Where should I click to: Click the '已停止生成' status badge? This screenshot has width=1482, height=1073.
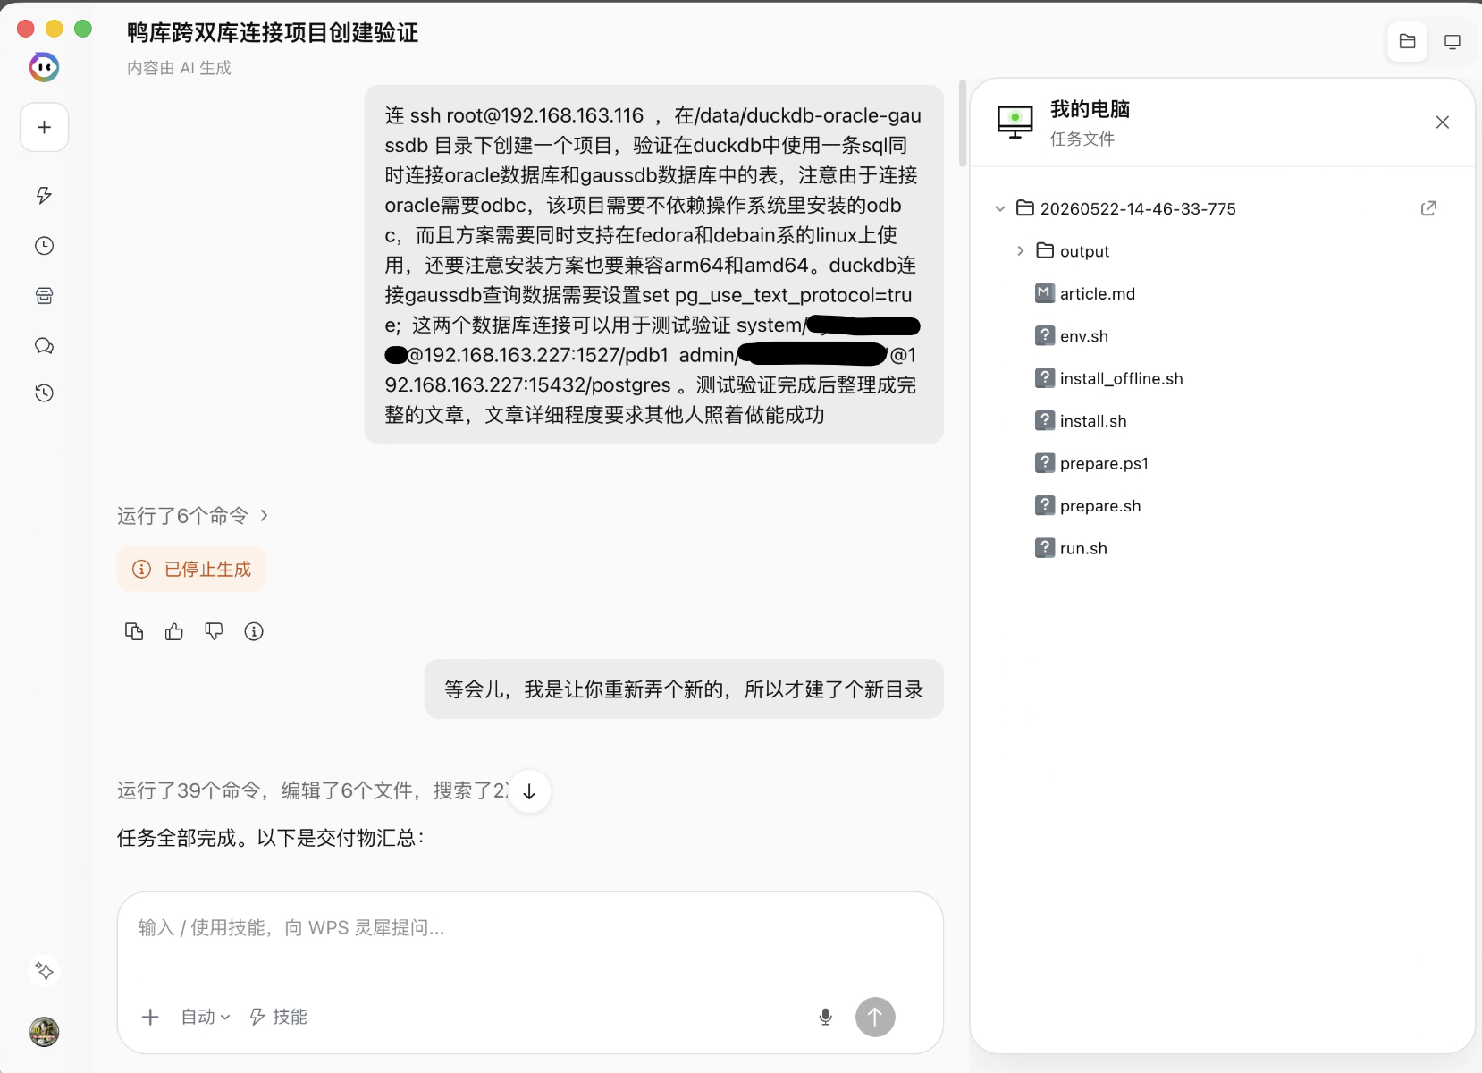(191, 570)
